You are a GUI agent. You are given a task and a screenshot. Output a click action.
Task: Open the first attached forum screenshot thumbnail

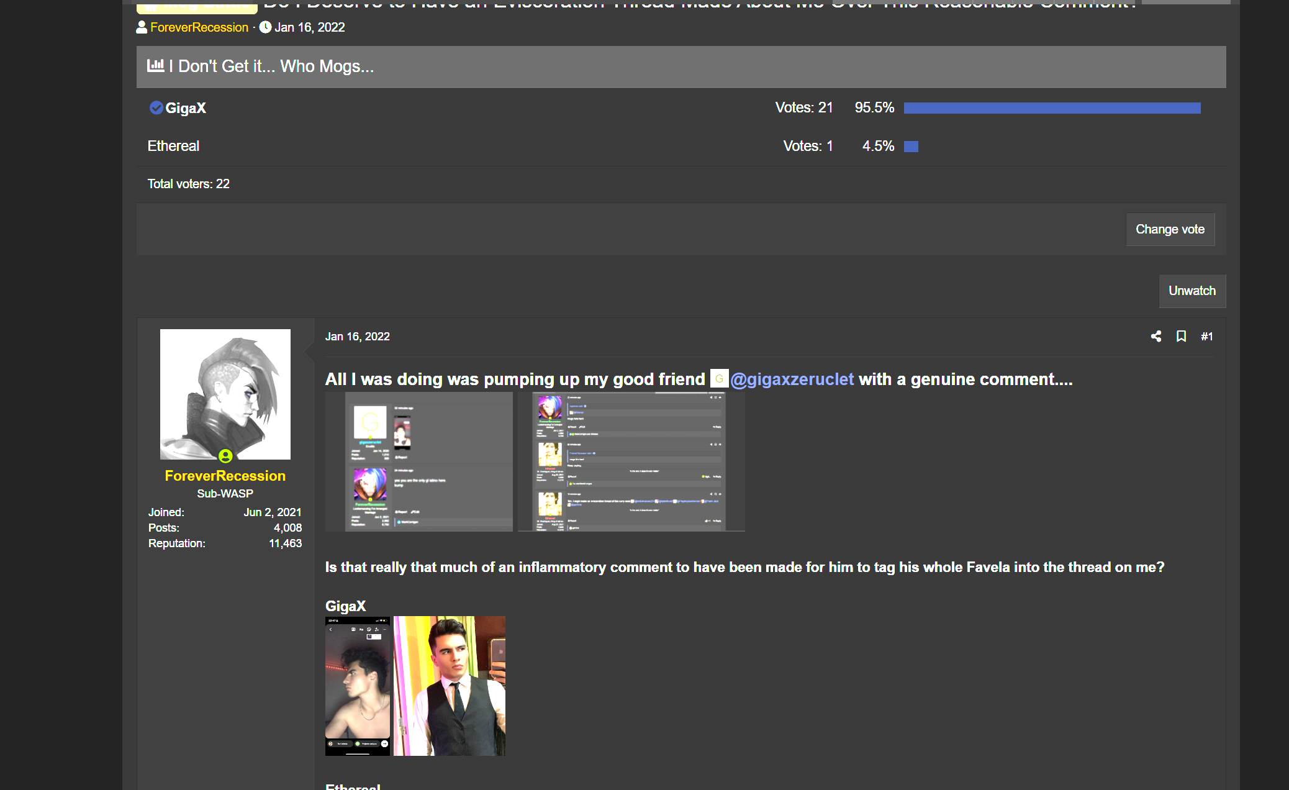[x=420, y=461]
